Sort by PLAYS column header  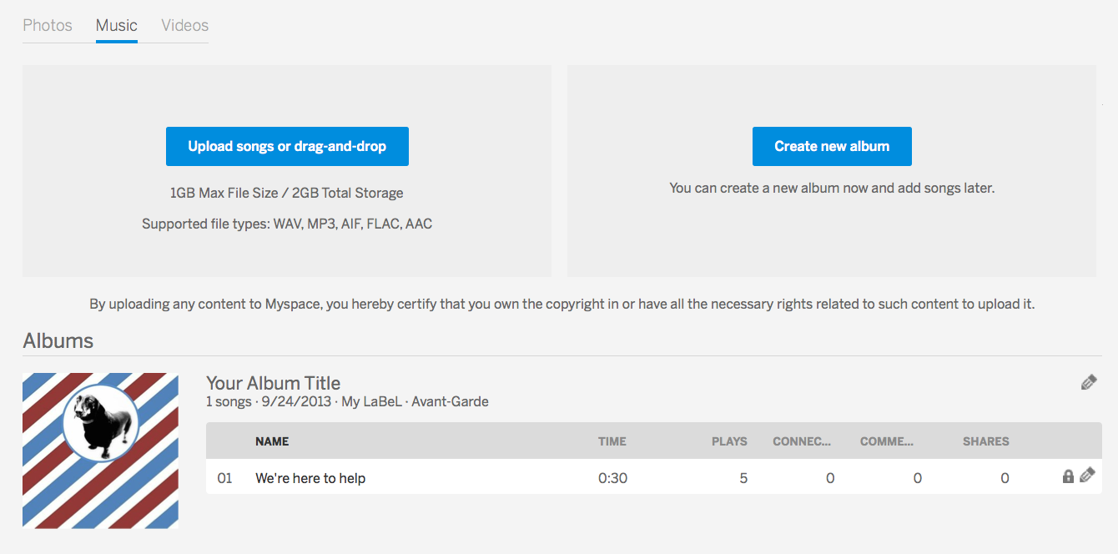click(729, 441)
